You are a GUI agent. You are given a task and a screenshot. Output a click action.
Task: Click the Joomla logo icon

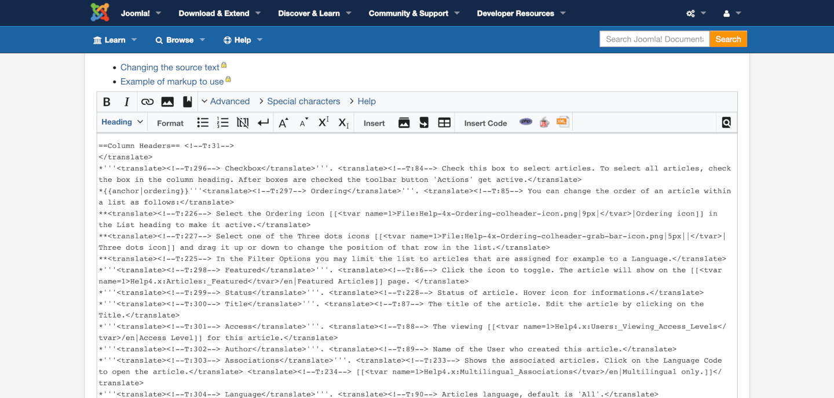pos(100,13)
